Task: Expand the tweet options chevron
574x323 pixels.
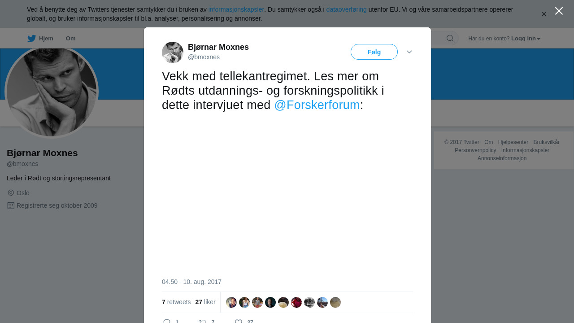Action: [x=409, y=52]
